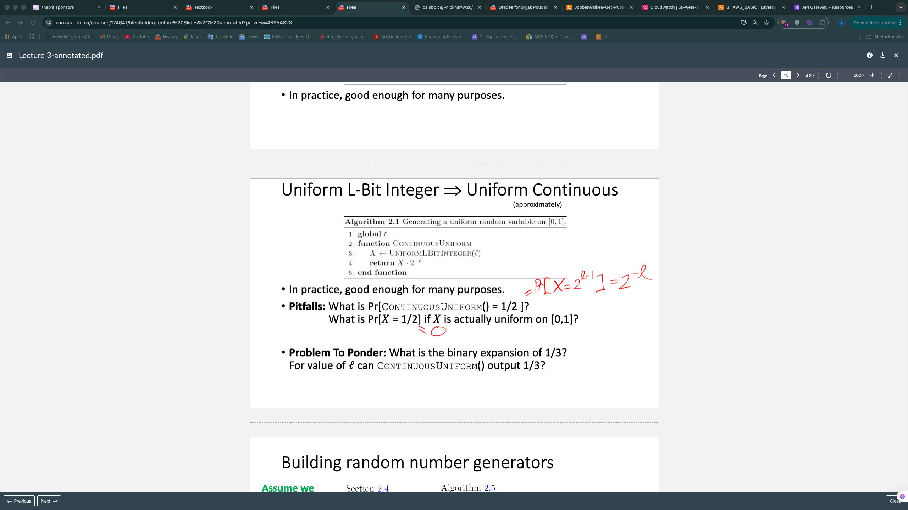Image resolution: width=908 pixels, height=510 pixels.
Task: Open Chrome extensions puzzle icon
Action: 823,23
